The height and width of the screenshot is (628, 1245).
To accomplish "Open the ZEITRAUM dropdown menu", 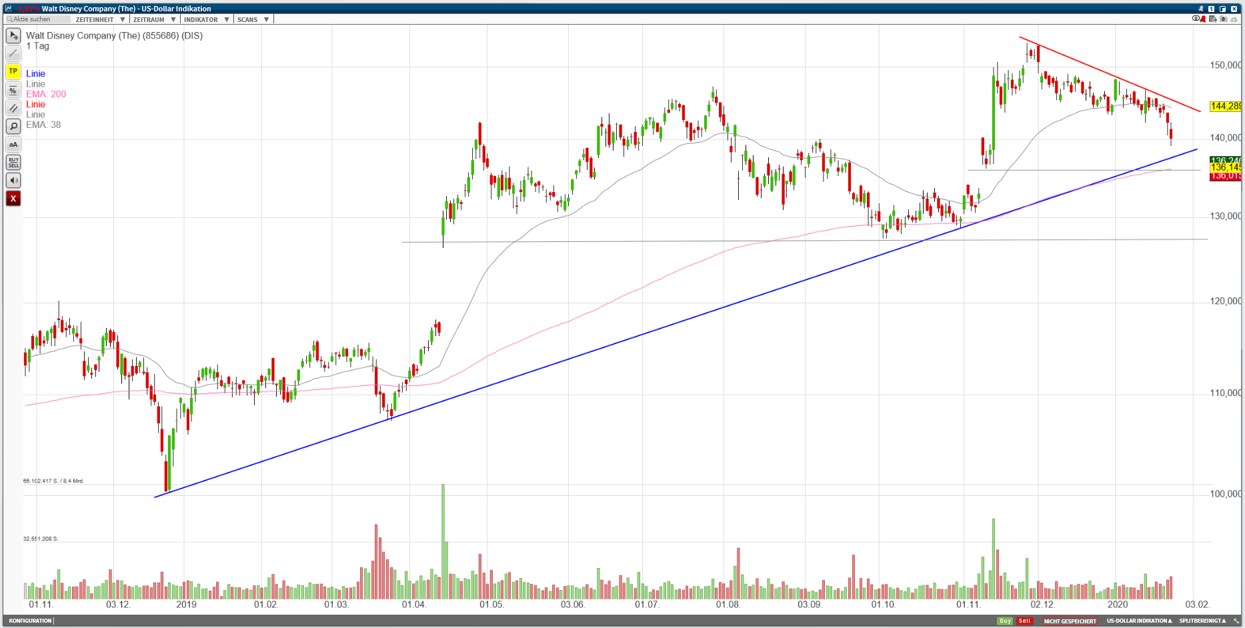I will (154, 19).
